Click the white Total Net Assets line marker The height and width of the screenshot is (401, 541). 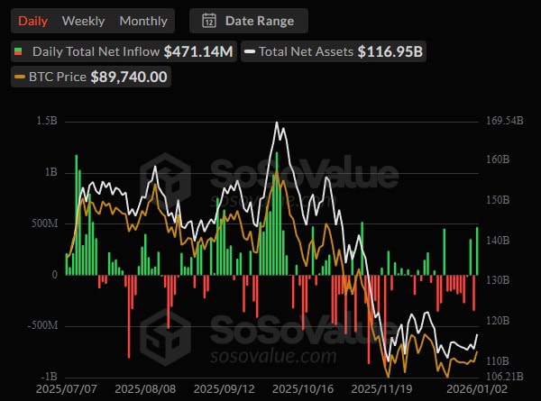pyautogui.click(x=249, y=51)
